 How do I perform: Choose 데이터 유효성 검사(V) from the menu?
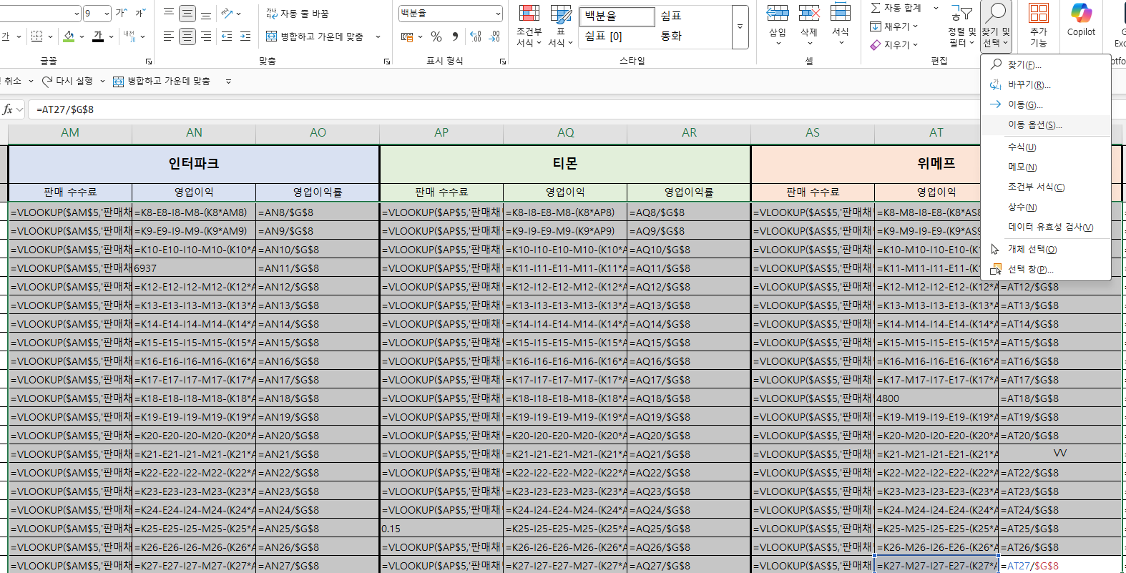point(1045,227)
